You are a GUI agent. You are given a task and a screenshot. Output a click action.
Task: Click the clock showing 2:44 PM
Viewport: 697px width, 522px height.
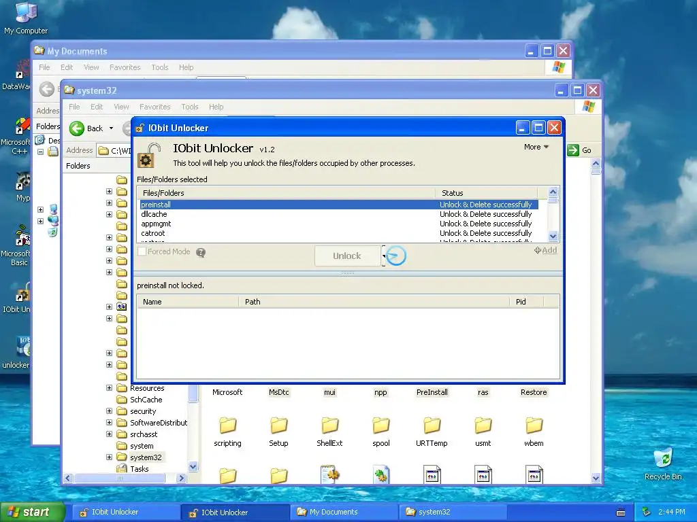(671, 512)
